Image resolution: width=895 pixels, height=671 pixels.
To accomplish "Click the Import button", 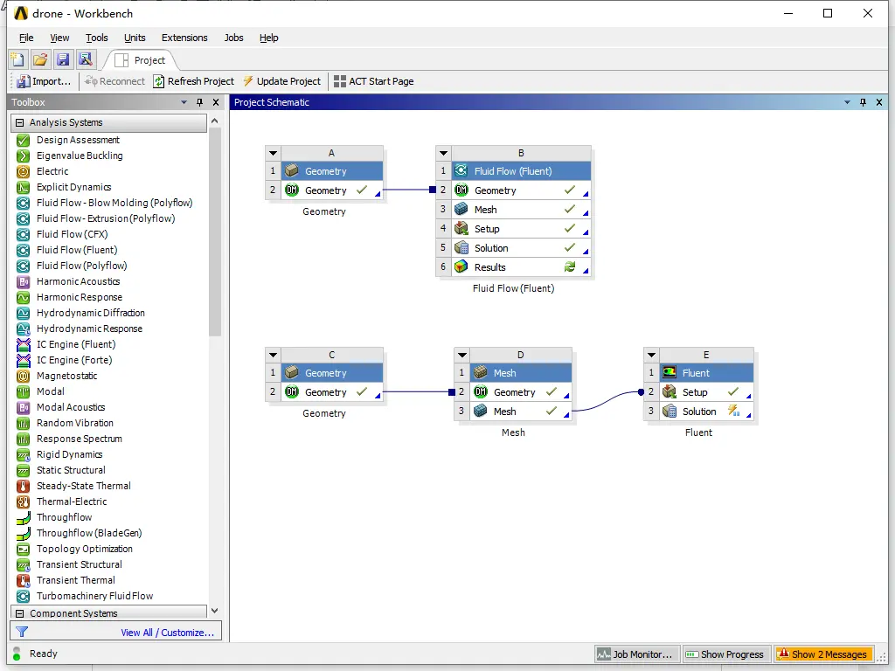I will 44,81.
